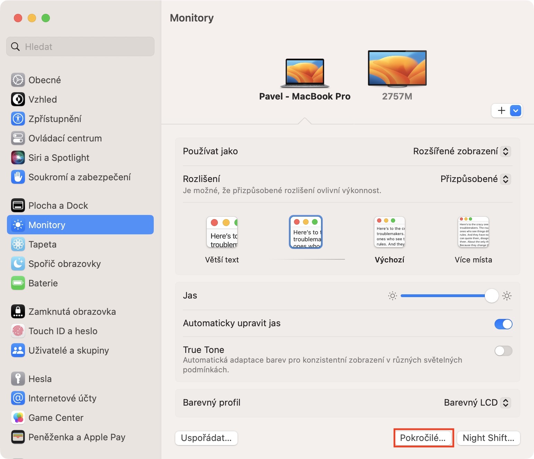Click the Baterie battery icon
Screen dimensions: 534x459
coord(18,283)
